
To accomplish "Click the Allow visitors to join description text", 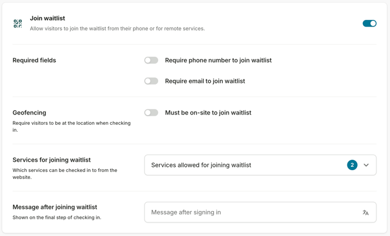I will [117, 28].
